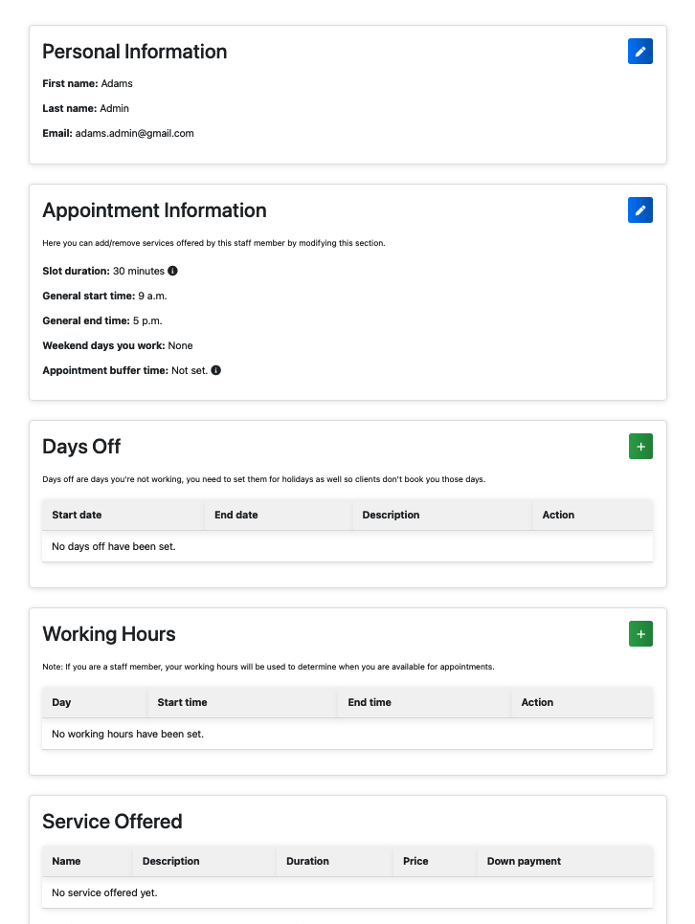Click the 'No days off have been set' row
This screenshot has width=695, height=924.
pyautogui.click(x=347, y=547)
